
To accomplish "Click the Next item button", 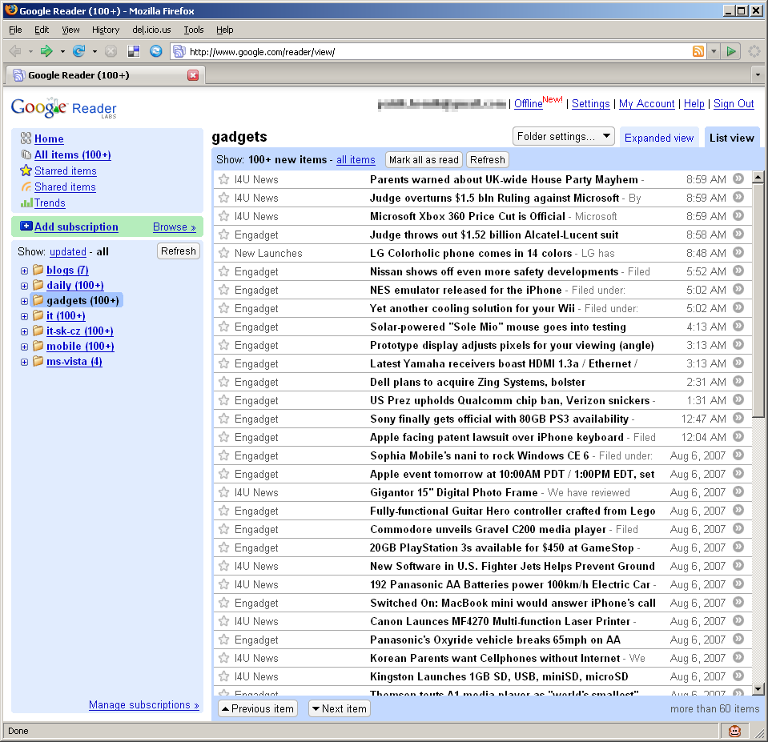I will click(x=340, y=708).
